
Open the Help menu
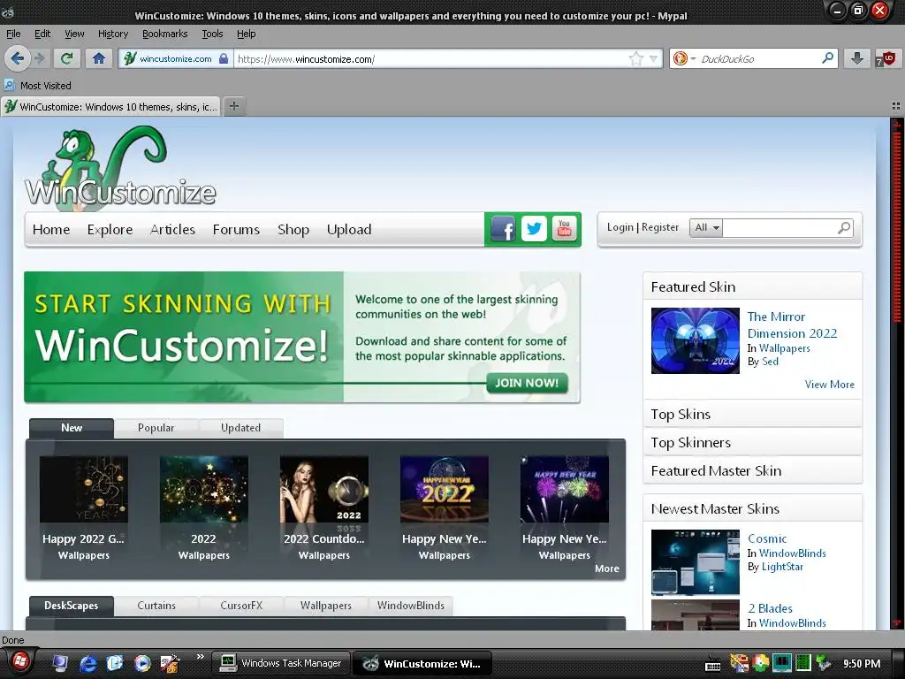247,34
